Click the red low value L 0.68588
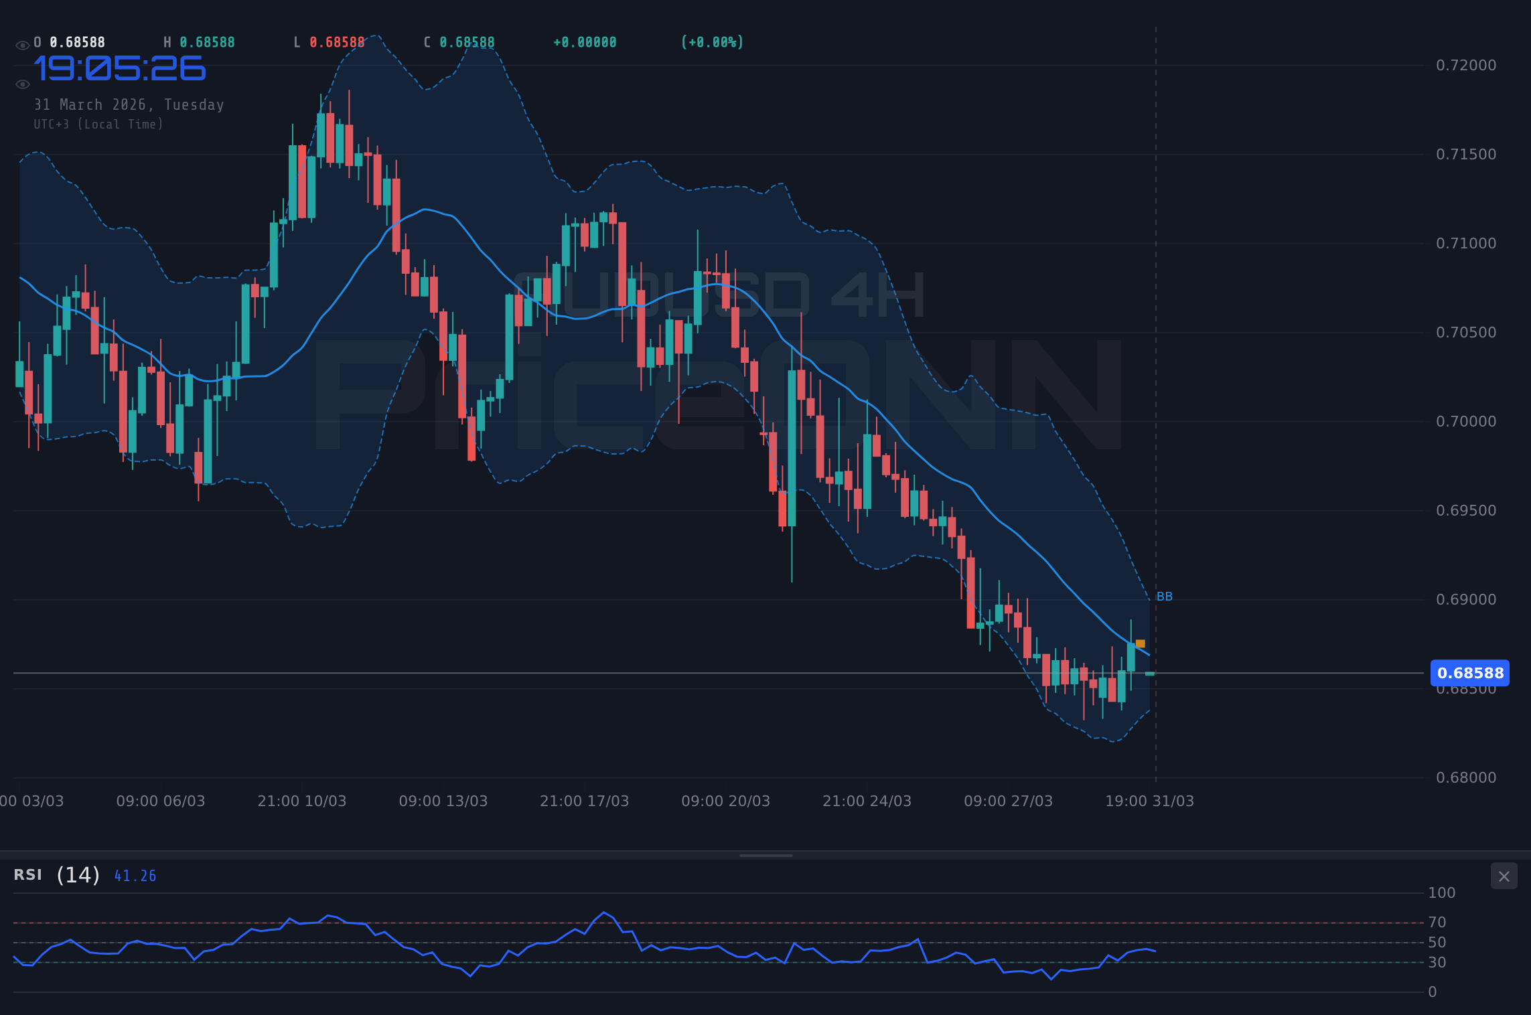The image size is (1531, 1015). [330, 42]
